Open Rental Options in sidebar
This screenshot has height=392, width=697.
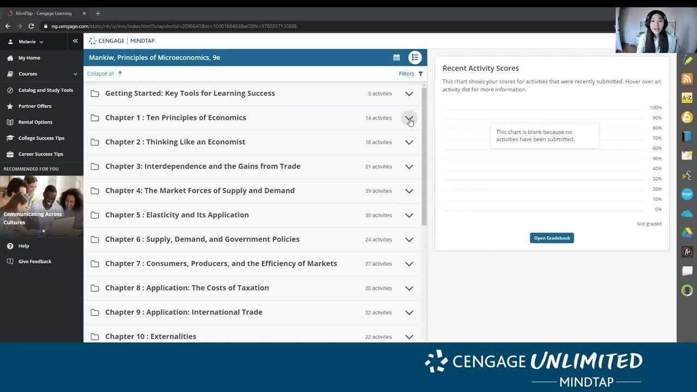(x=35, y=122)
